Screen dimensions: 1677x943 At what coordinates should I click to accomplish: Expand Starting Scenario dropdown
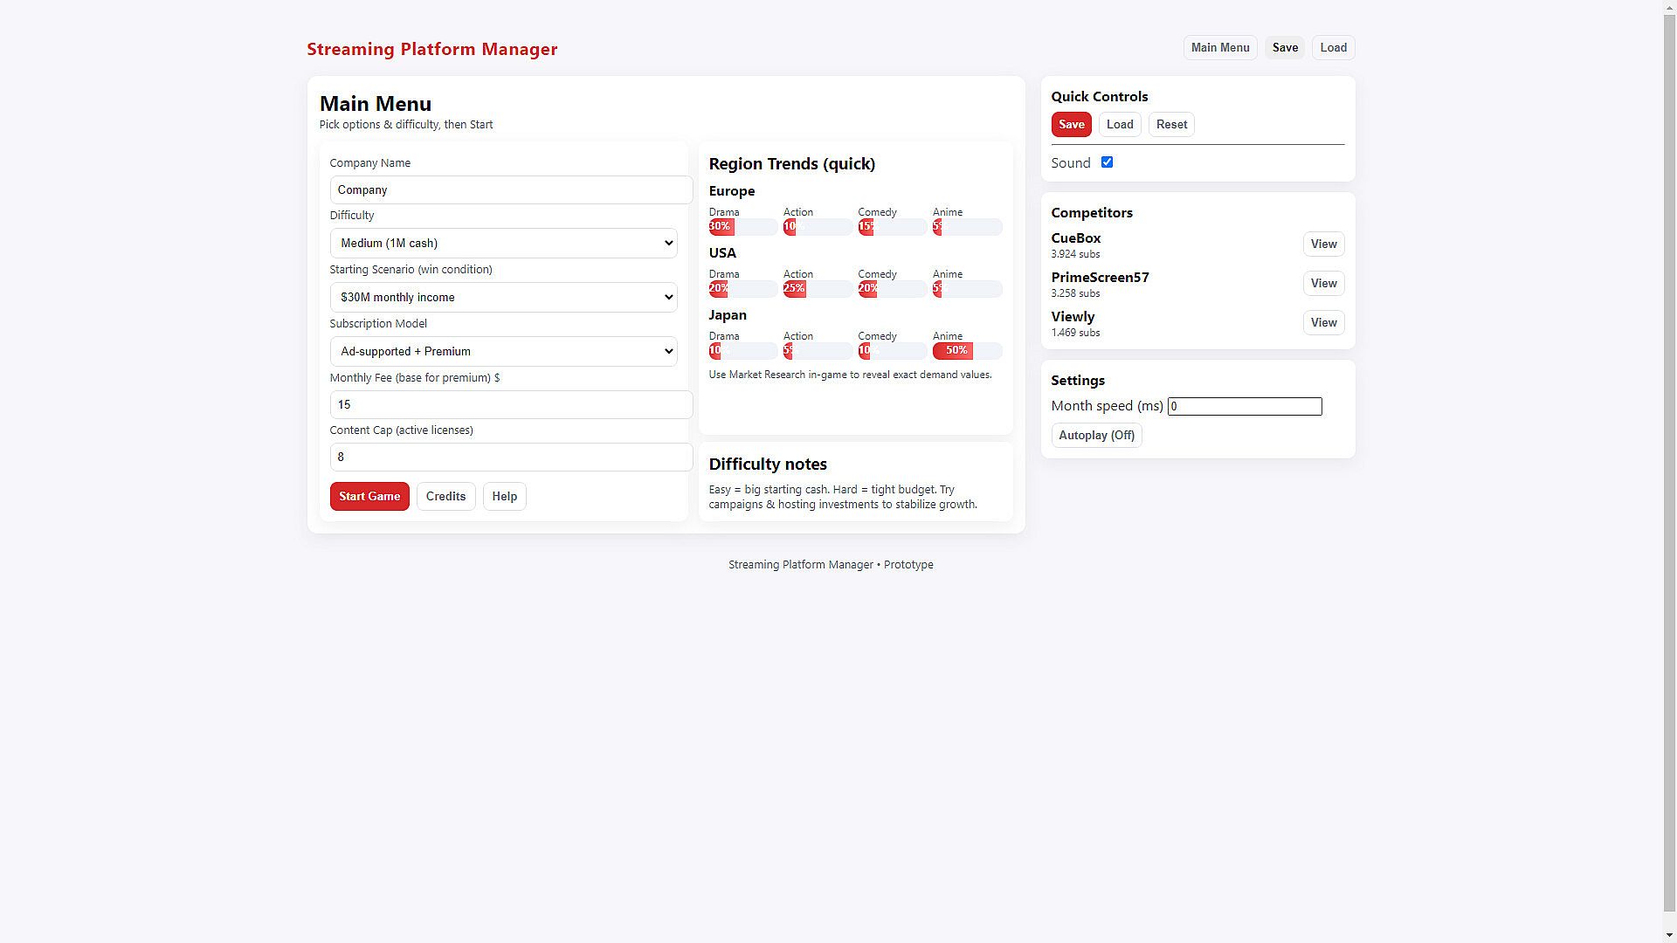tap(503, 298)
